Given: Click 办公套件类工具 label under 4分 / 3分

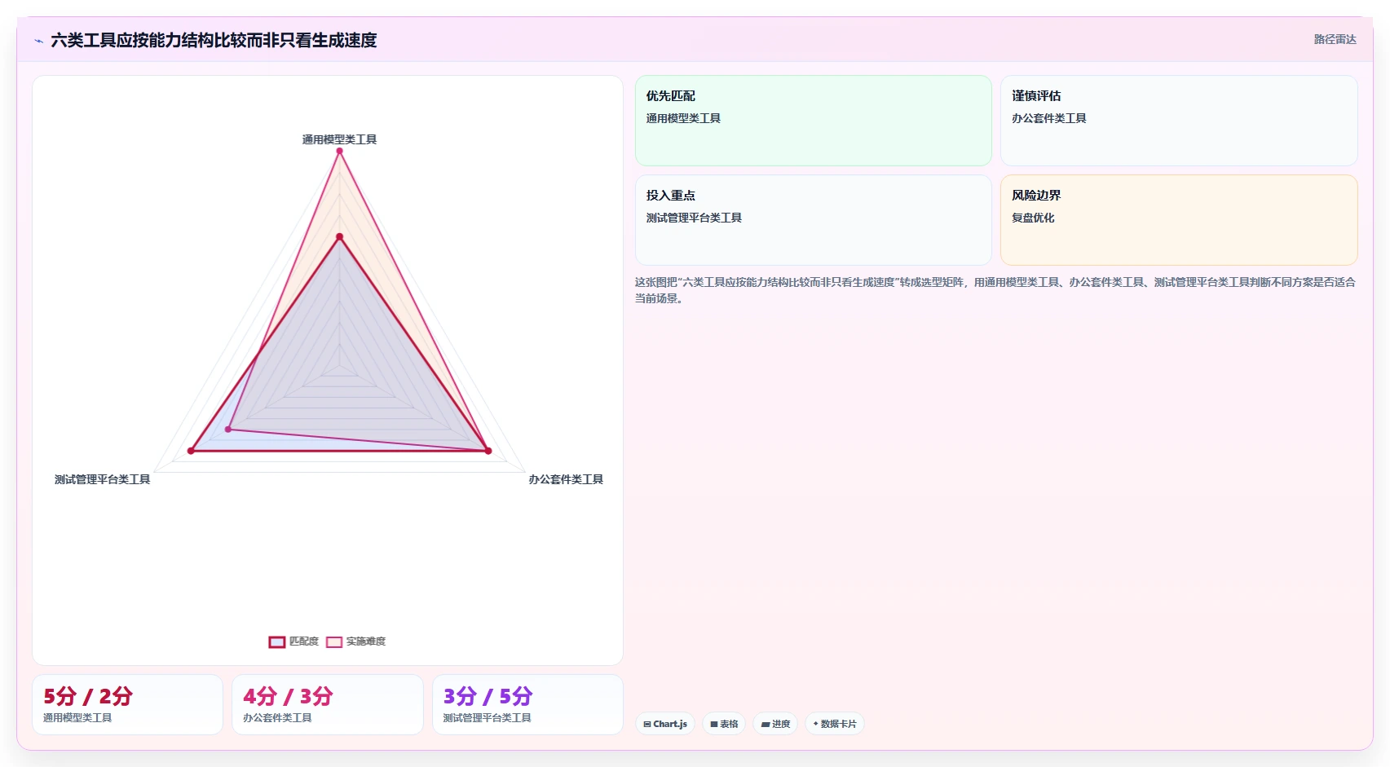Looking at the screenshot, I should [x=277, y=719].
